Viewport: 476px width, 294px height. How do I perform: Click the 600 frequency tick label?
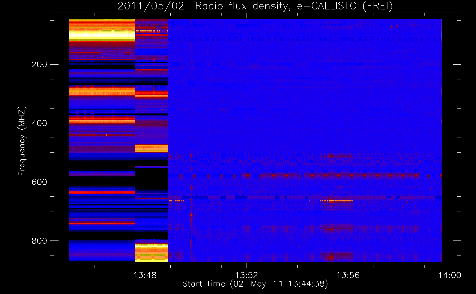[39, 182]
